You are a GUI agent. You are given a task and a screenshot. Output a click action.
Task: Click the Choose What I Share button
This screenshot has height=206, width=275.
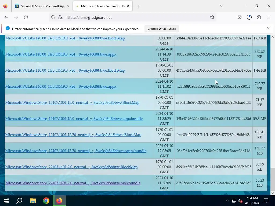coord(162,29)
